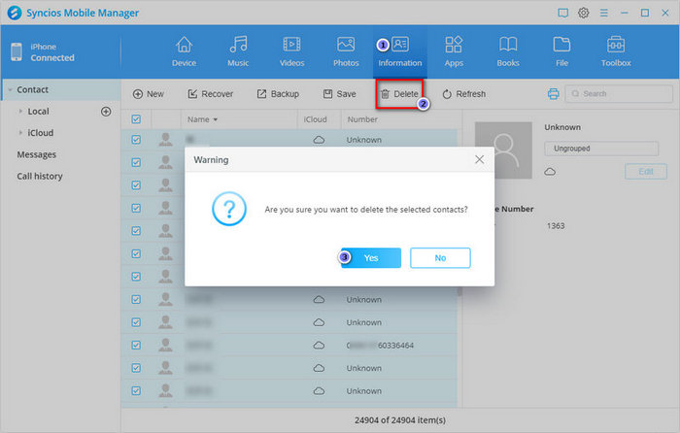Maximize the Syncios window
Image resolution: width=680 pixels, height=433 pixels.
(645, 13)
